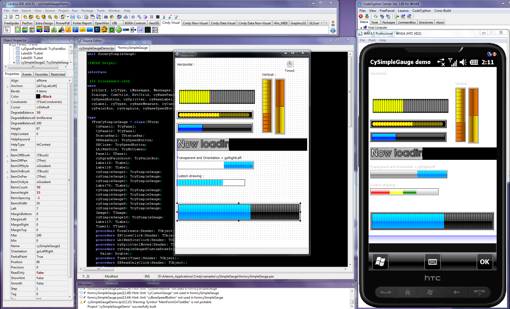
Task: Click the Timer1 component on FrmDemo
Action: pyautogui.click(x=290, y=64)
